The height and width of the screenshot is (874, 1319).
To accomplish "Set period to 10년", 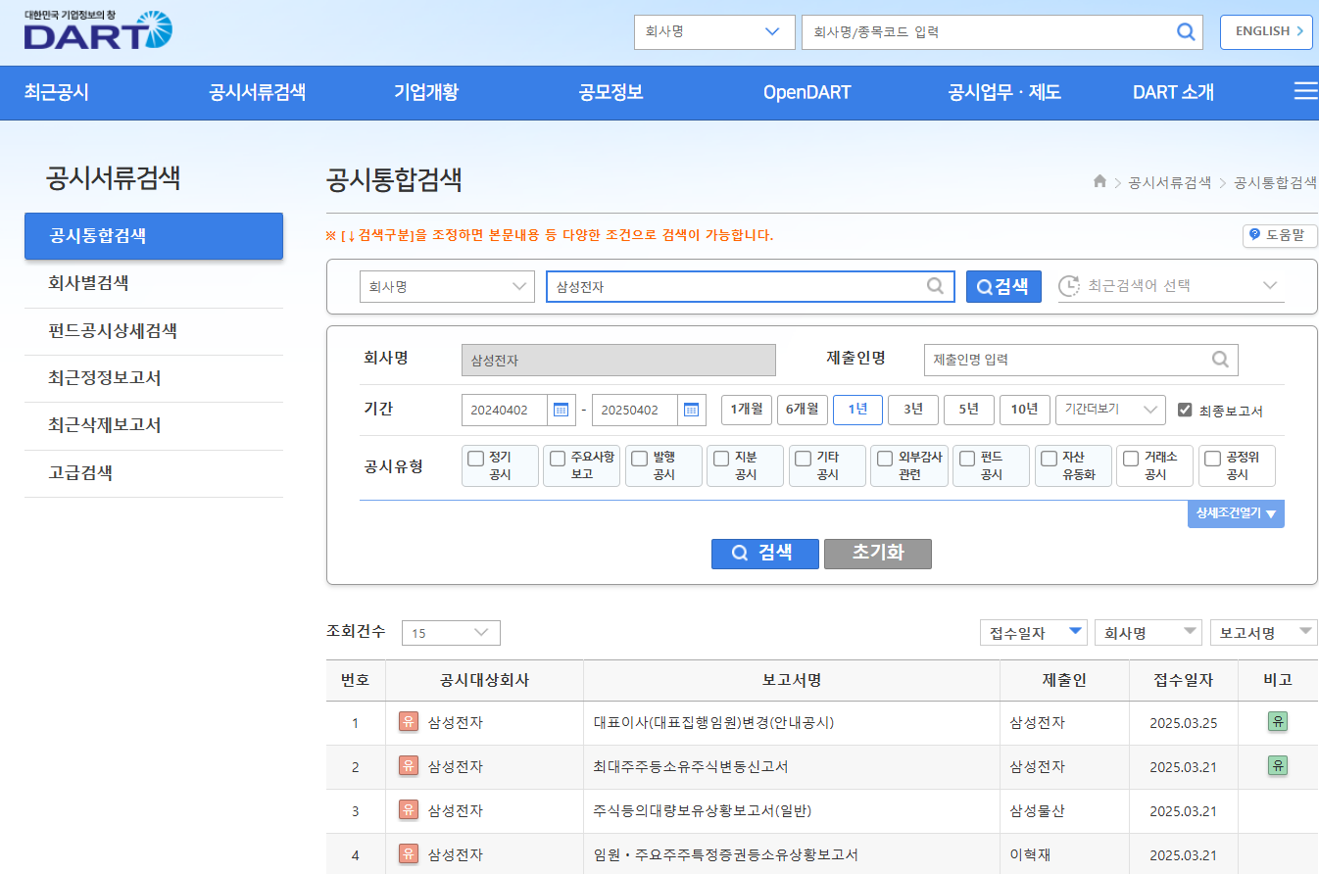I will [x=1025, y=410].
